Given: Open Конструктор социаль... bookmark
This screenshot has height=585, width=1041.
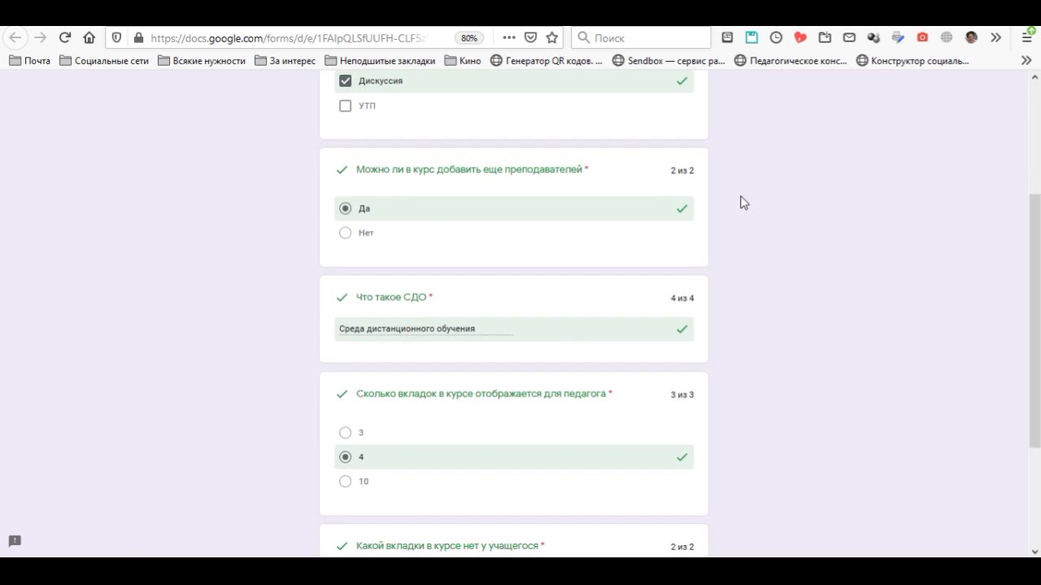Looking at the screenshot, I should pos(913,60).
